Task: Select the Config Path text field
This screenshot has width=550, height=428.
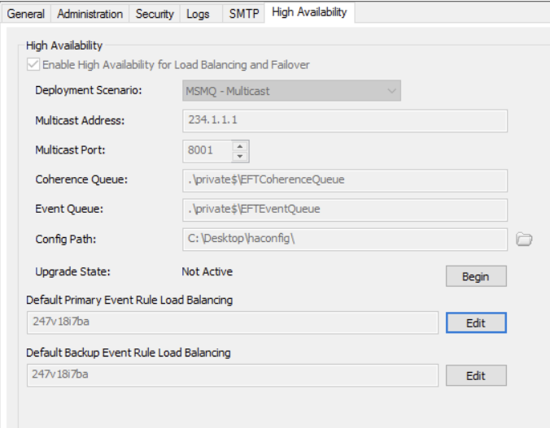Action: [345, 239]
